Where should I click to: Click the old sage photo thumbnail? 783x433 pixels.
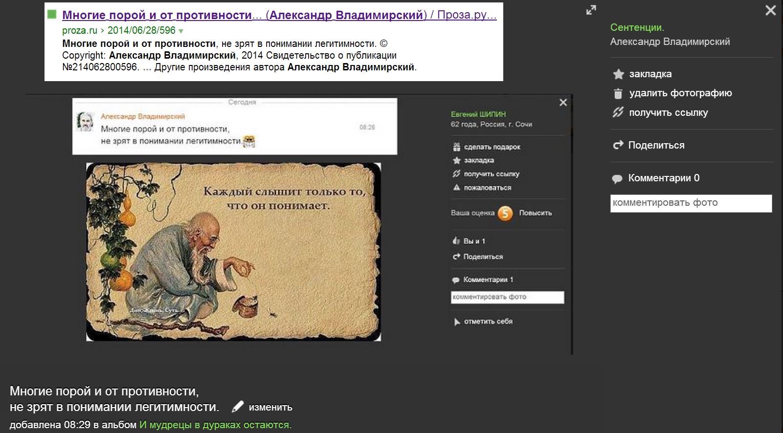[x=233, y=252]
